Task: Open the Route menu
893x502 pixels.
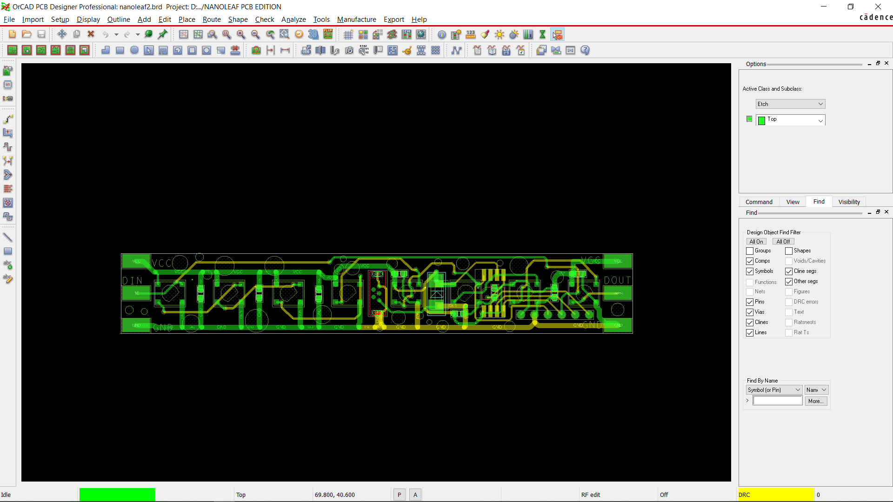Action: pos(212,20)
